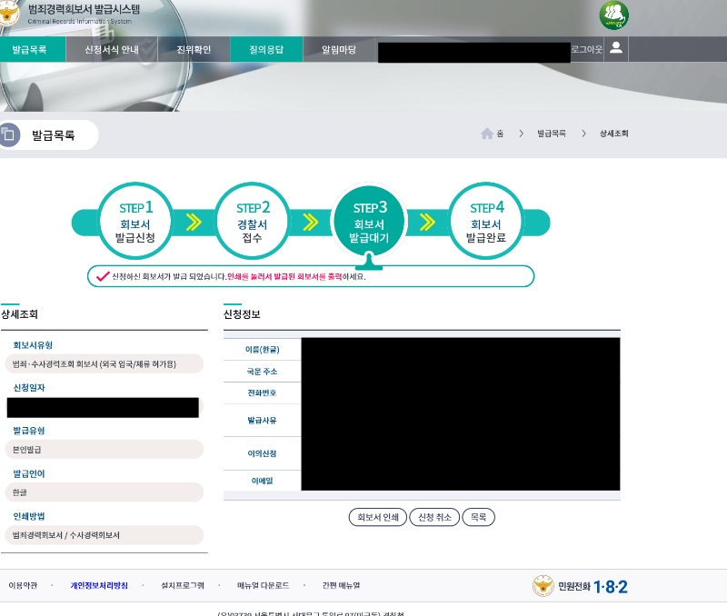Click the home icon in the breadcrumb
Viewport: 727px width, 616px height.
[x=488, y=133]
